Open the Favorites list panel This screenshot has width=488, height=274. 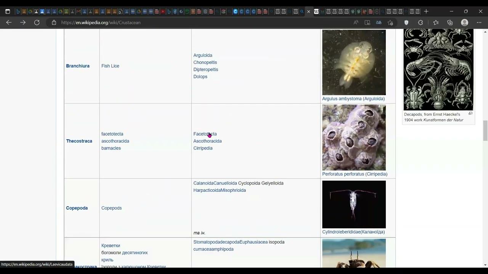tap(436, 22)
